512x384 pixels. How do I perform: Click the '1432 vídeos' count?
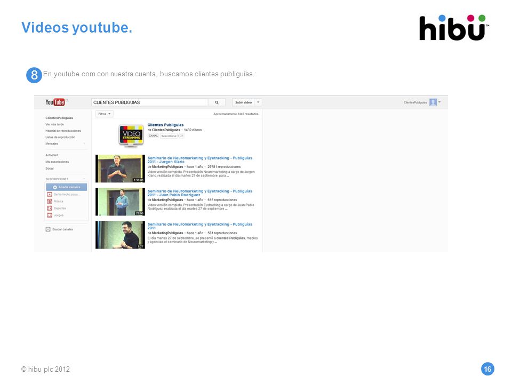193,130
